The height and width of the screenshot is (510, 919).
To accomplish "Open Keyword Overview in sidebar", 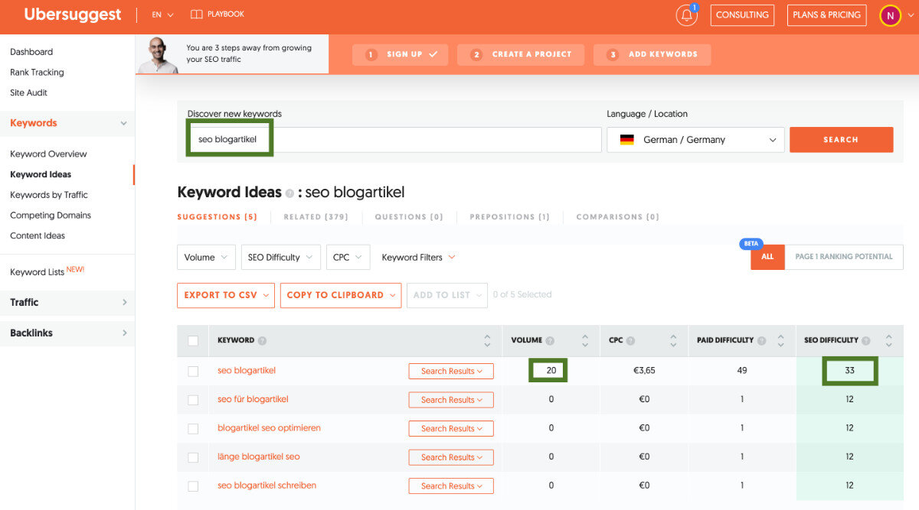I will 48,154.
